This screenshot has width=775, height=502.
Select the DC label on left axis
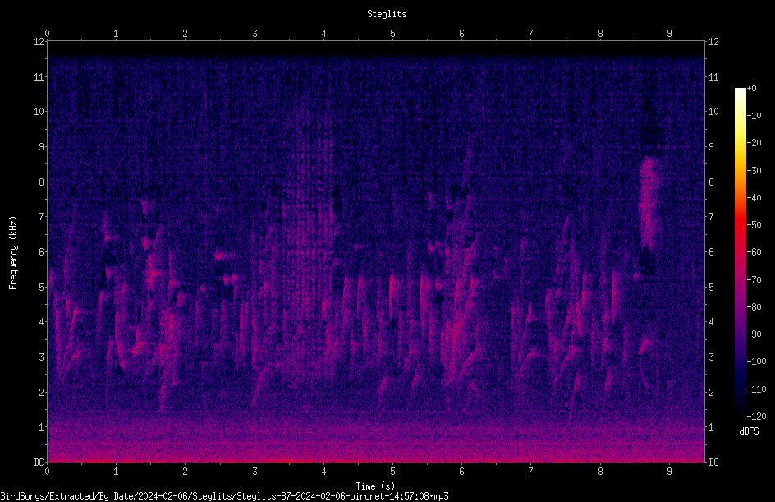[x=39, y=463]
